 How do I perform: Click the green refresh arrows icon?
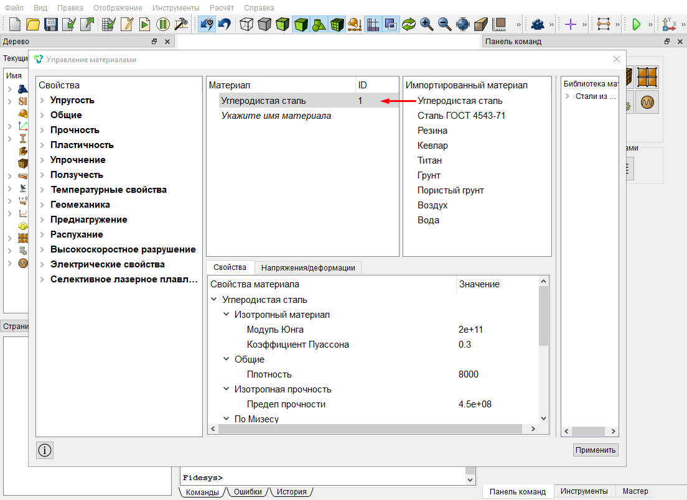tap(409, 24)
